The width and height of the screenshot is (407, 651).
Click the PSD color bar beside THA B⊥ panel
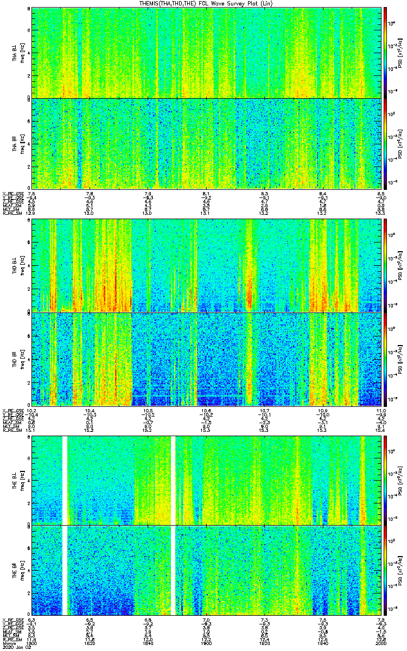385,53
